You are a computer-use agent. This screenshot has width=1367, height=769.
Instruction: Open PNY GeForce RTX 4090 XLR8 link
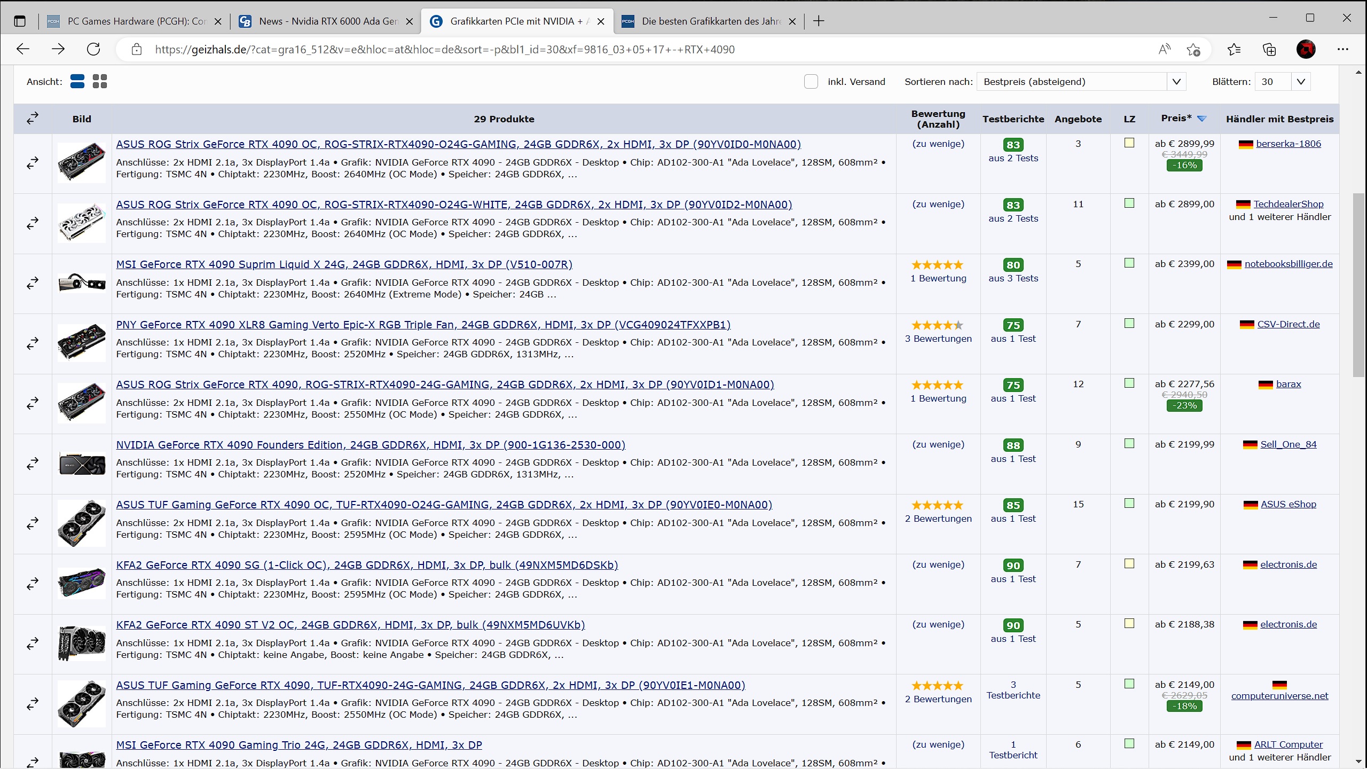click(x=423, y=325)
